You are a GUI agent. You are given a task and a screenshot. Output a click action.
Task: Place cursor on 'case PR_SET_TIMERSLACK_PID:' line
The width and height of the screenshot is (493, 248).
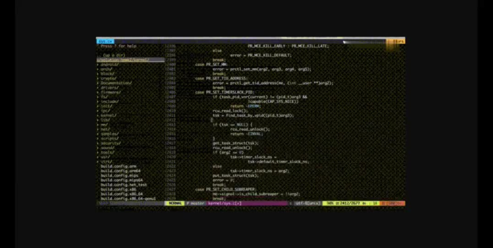[x=224, y=93]
